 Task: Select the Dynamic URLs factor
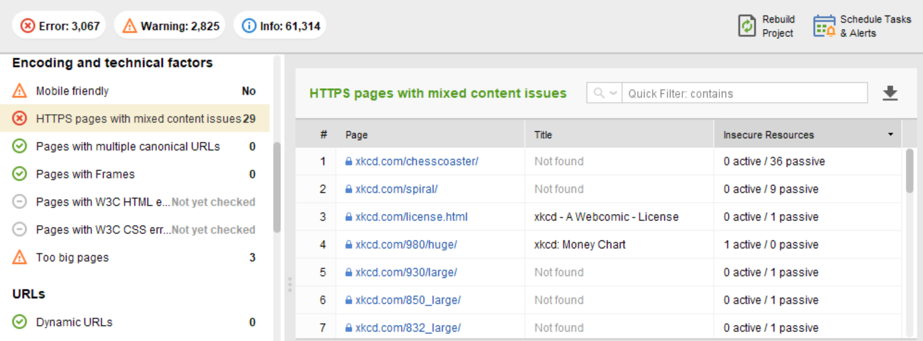[x=135, y=323]
